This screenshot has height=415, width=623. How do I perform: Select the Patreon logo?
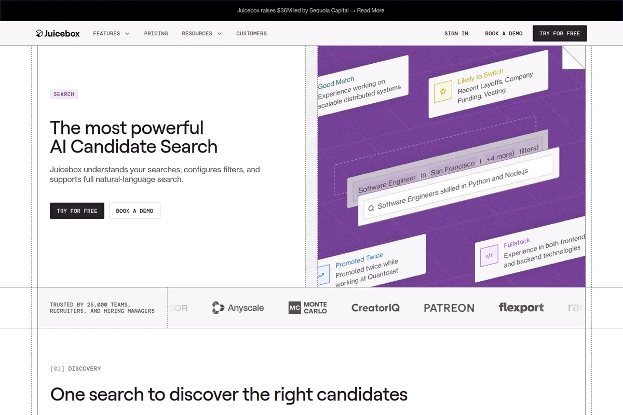coord(449,307)
